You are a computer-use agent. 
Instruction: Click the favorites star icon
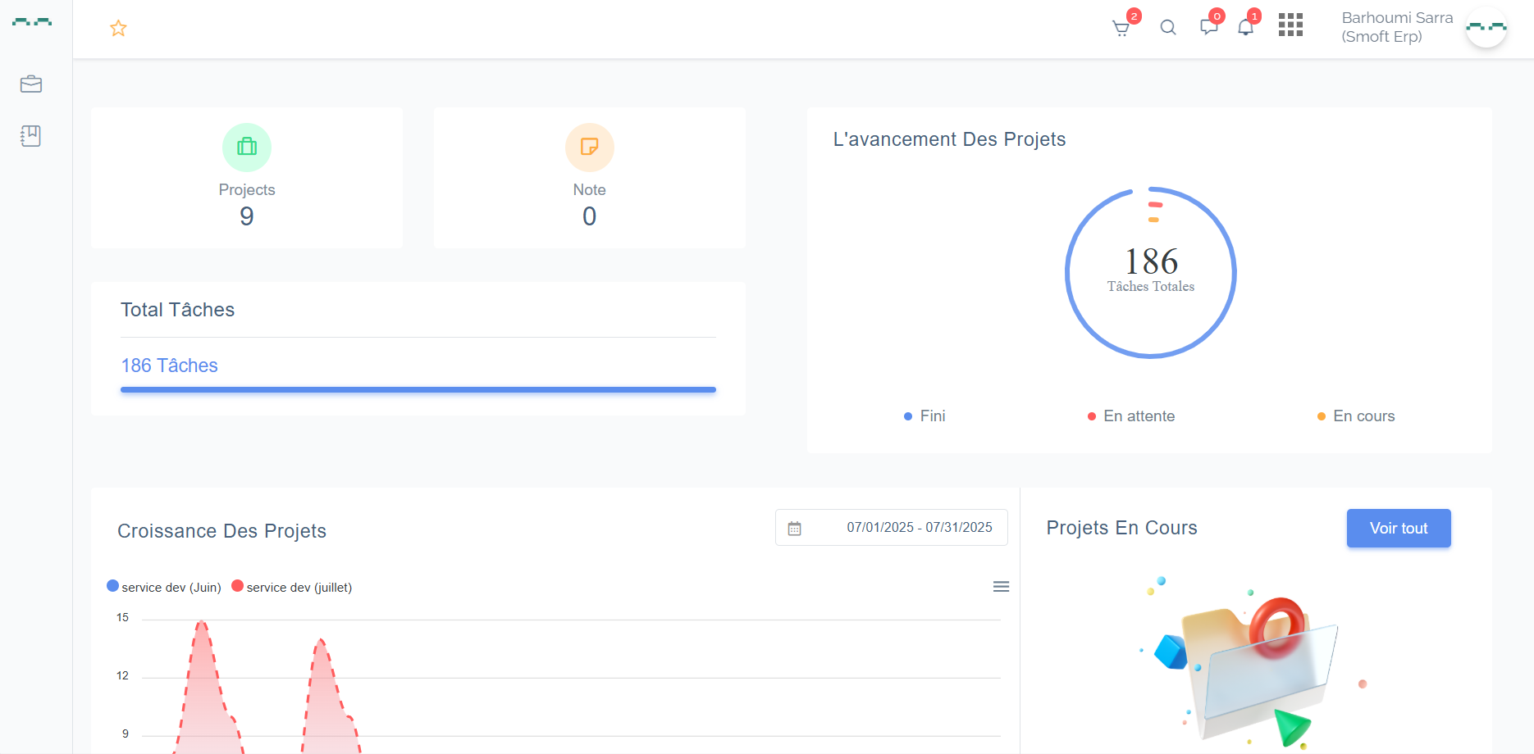click(118, 29)
